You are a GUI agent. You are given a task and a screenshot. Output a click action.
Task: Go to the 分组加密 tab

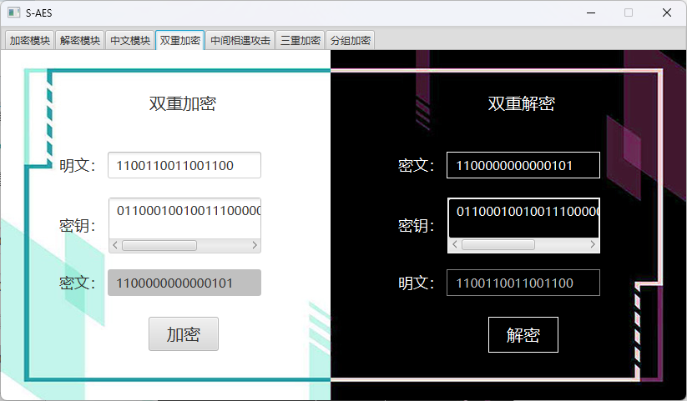[x=351, y=40]
